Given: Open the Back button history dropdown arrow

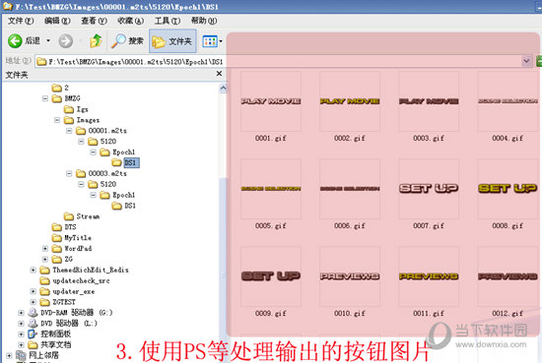Looking at the screenshot, I should [48, 41].
